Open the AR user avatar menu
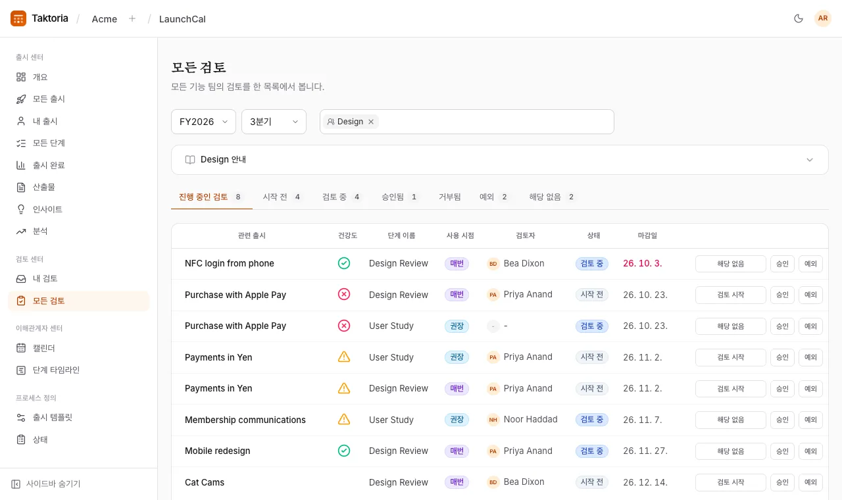 (823, 18)
